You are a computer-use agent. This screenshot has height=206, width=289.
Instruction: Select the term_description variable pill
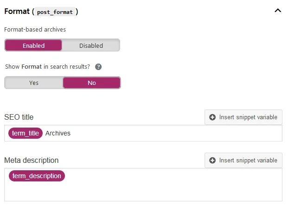(x=37, y=176)
